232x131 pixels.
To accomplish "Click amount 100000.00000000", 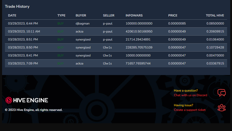I will tap(139, 23).
